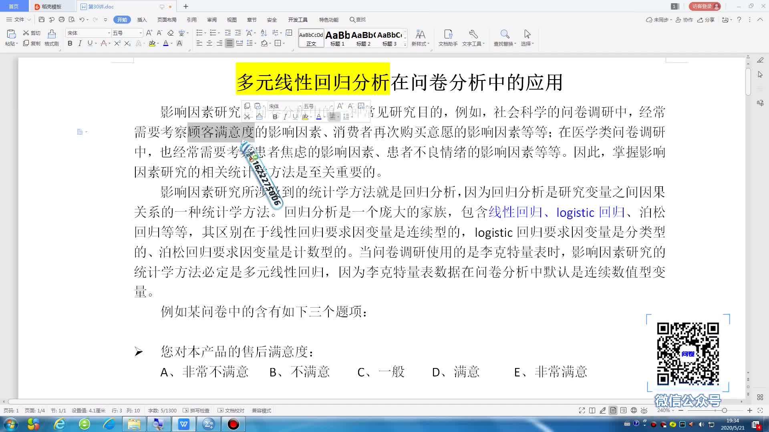The width and height of the screenshot is (769, 432).
Task: Open the 页面布局 ribbon tab
Action: 167,19
